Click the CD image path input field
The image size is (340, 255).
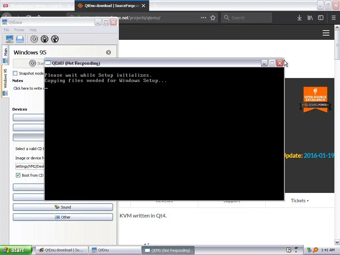coord(30,166)
